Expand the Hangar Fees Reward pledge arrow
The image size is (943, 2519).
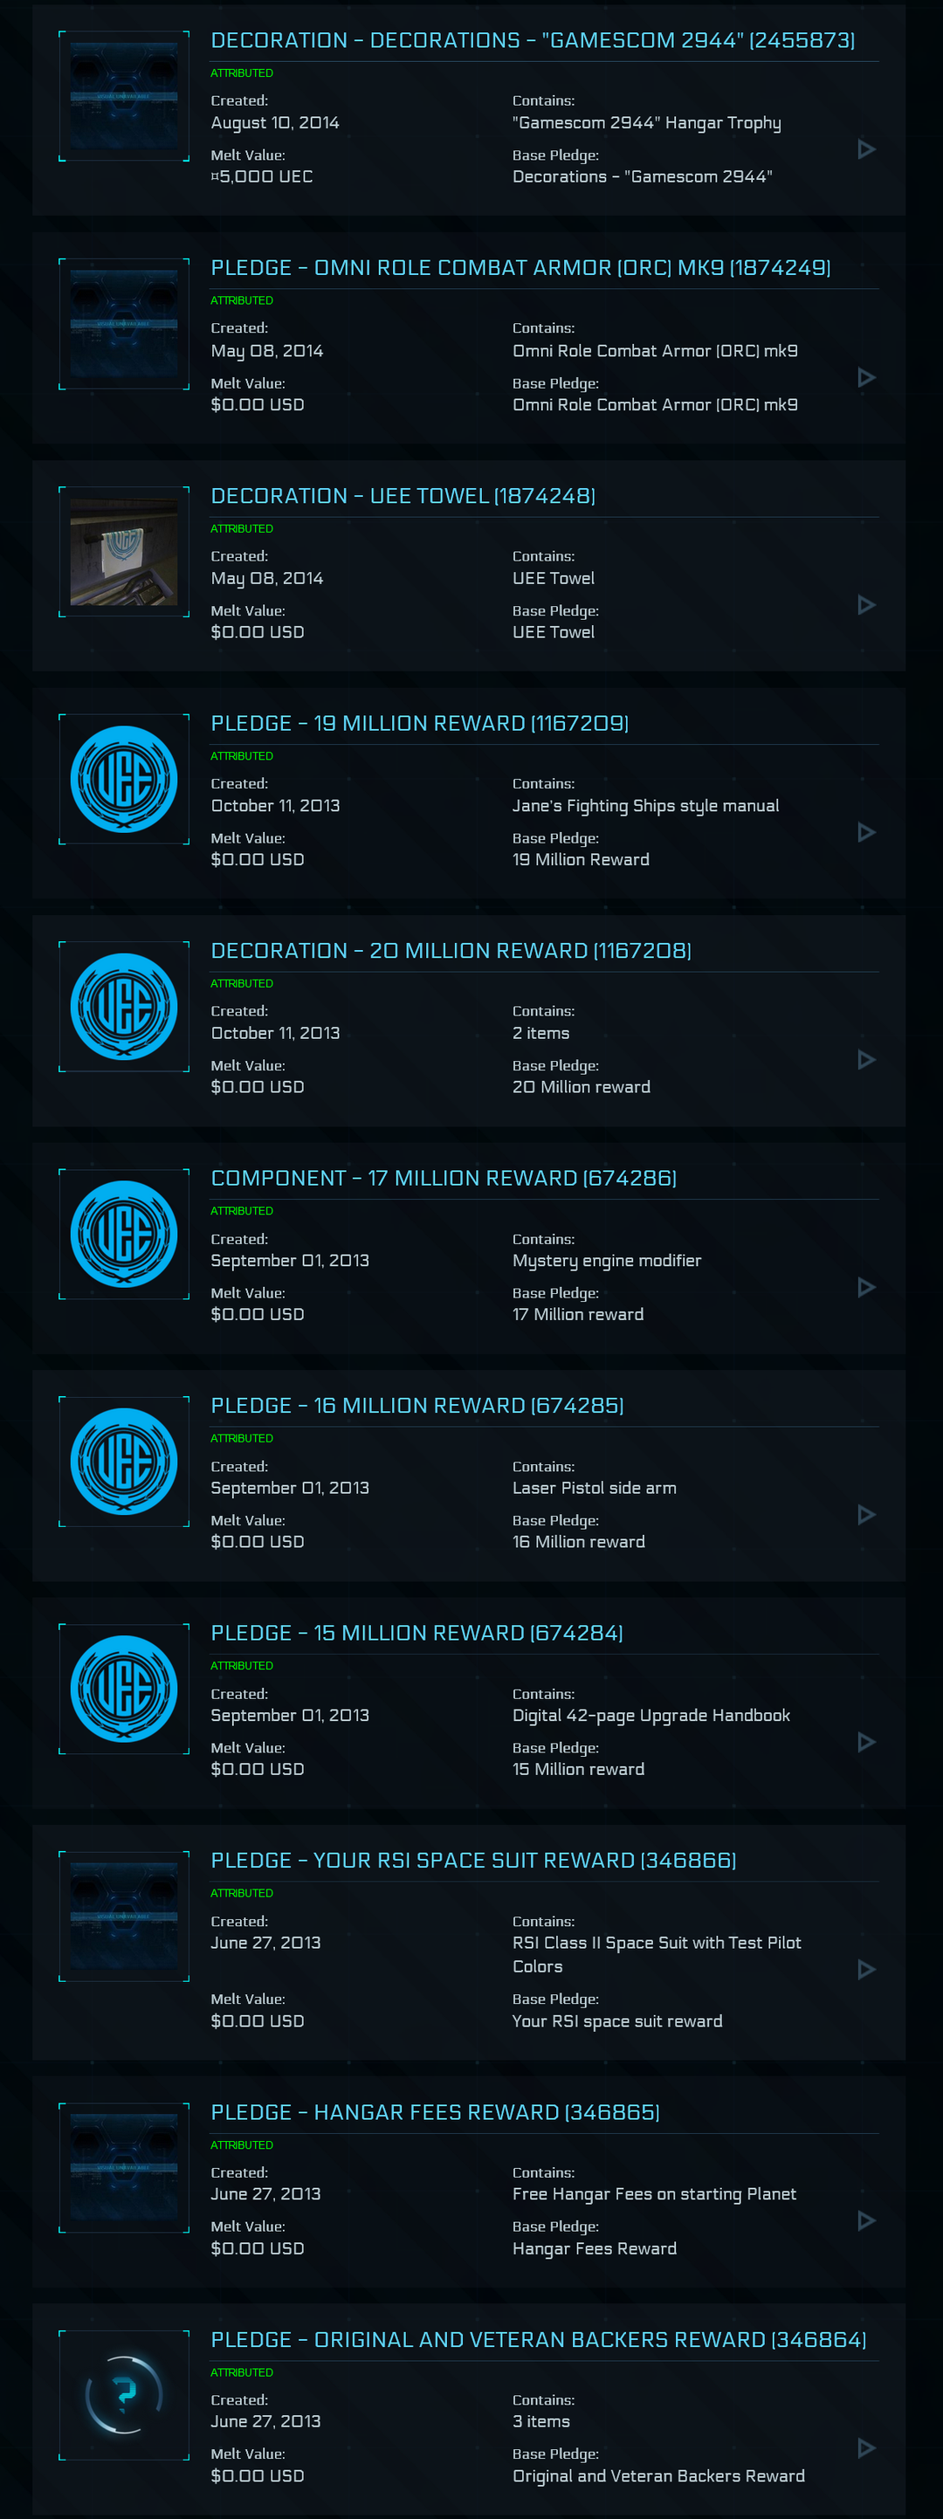pyautogui.click(x=865, y=2220)
